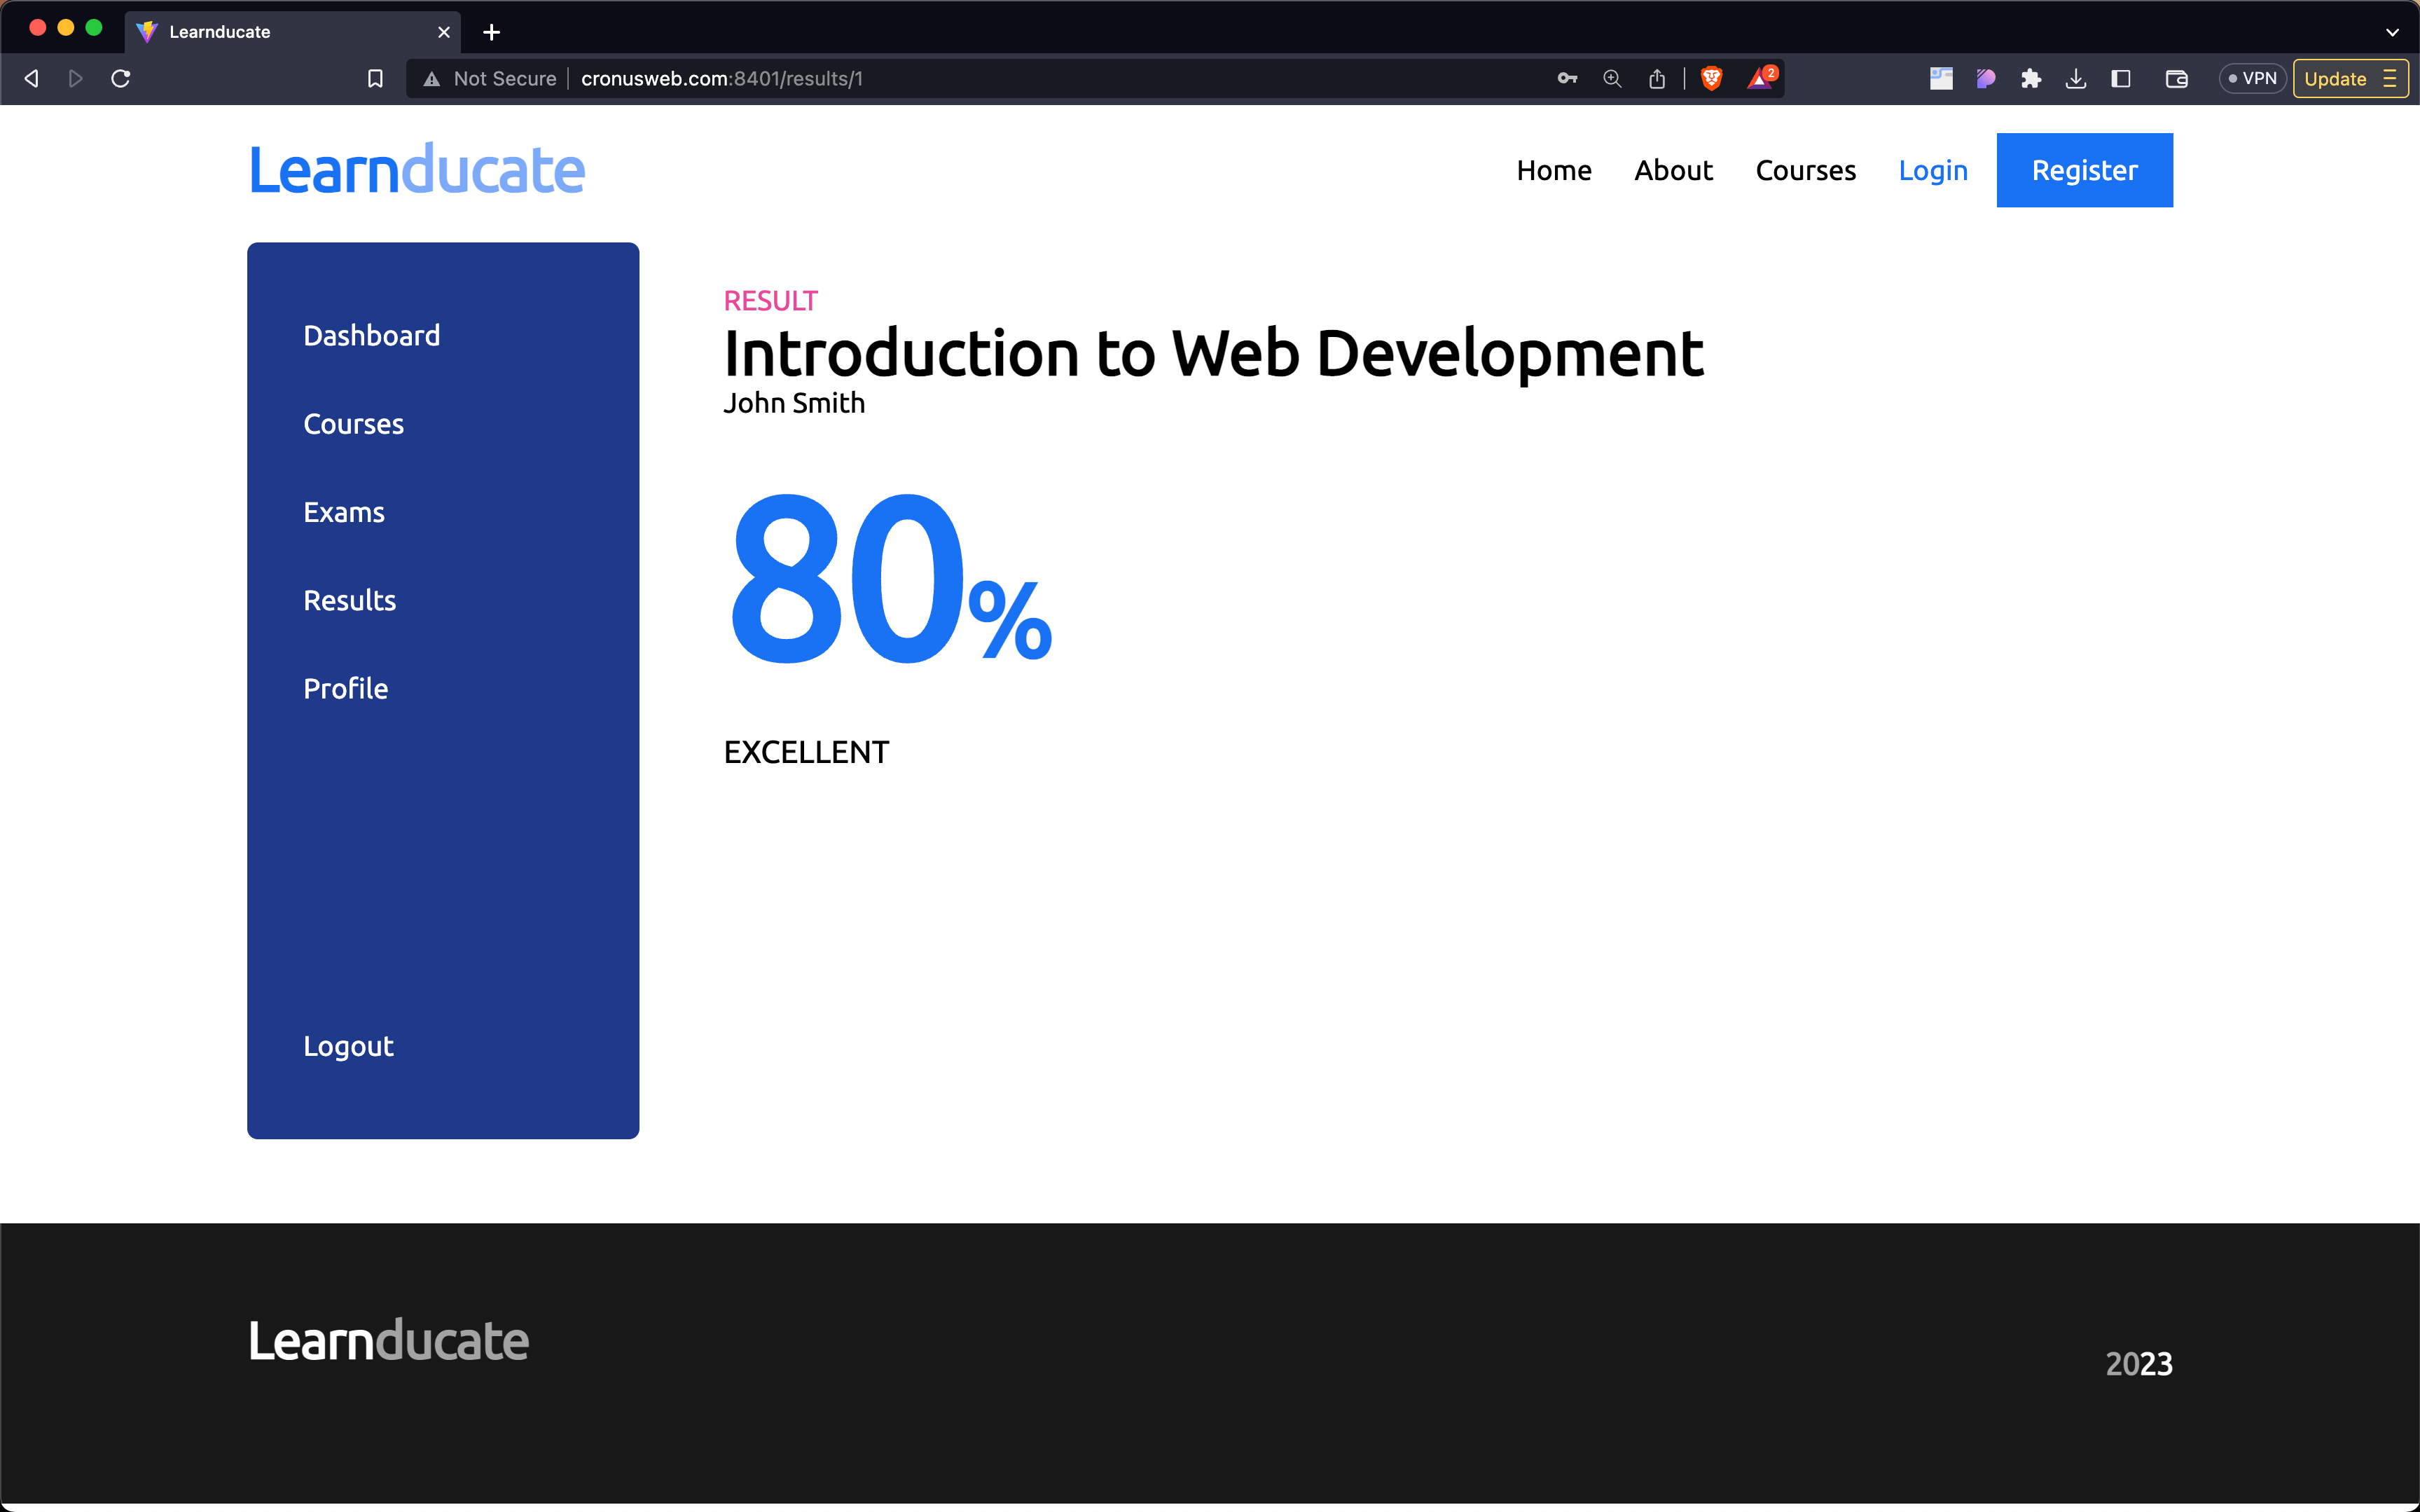Select Exams in the sidebar
Image resolution: width=2420 pixels, height=1512 pixels.
pyautogui.click(x=343, y=512)
